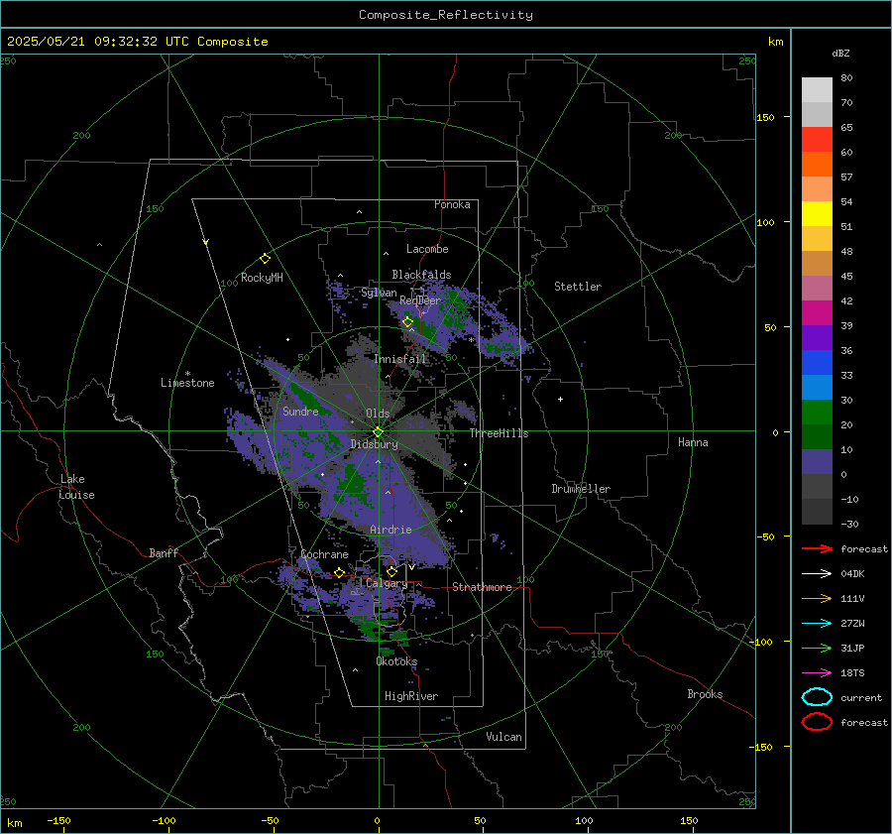
Task: Click the white 04DK arrow symbol
Action: 817,574
